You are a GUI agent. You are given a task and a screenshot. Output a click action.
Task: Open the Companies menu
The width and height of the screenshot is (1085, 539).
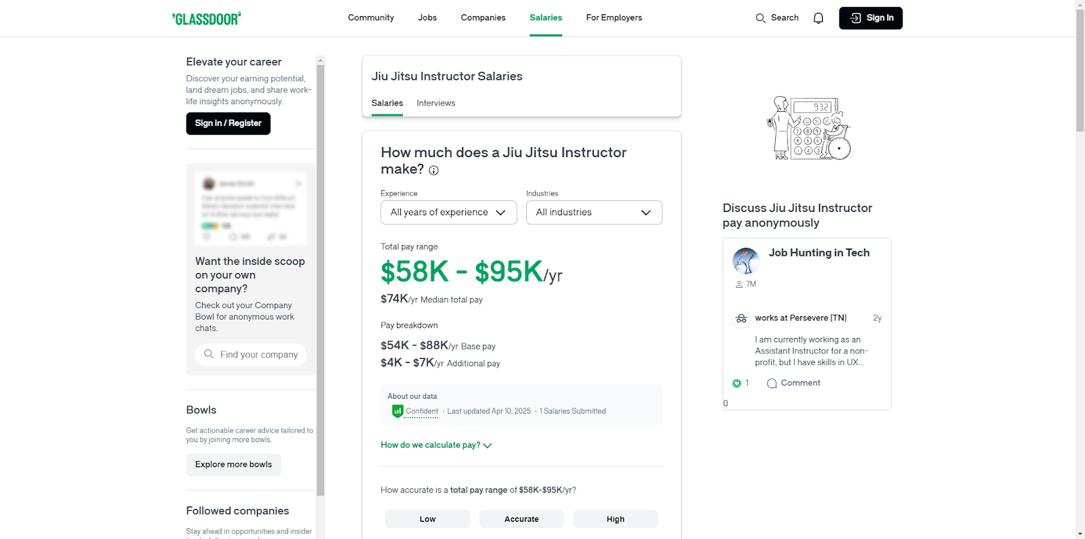[x=483, y=18]
